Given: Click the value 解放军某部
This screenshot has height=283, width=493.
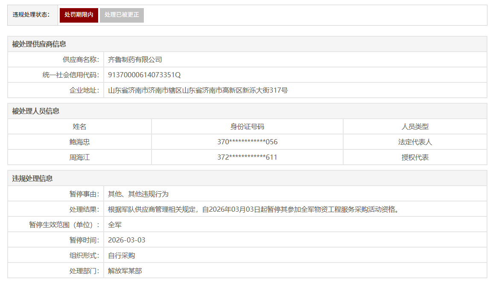Looking at the screenshot, I should coord(125,271).
